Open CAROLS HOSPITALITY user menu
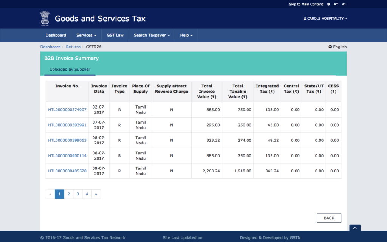Image resolution: width=387 pixels, height=242 pixels. click(x=325, y=18)
